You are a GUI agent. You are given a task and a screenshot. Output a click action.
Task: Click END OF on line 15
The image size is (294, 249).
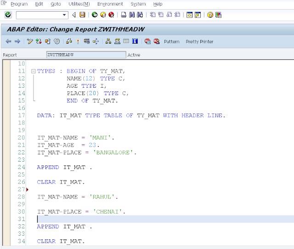(x=78, y=101)
